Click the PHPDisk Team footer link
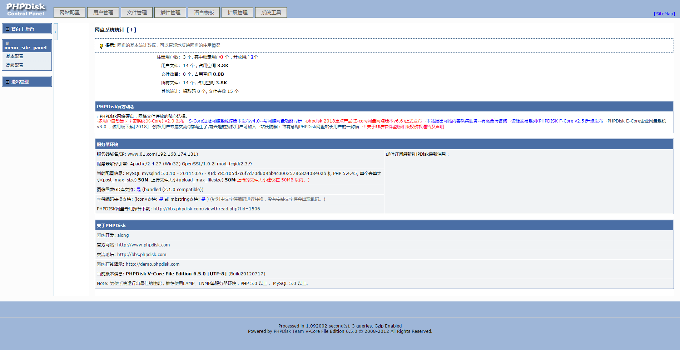The image size is (680, 350). pyautogui.click(x=289, y=331)
